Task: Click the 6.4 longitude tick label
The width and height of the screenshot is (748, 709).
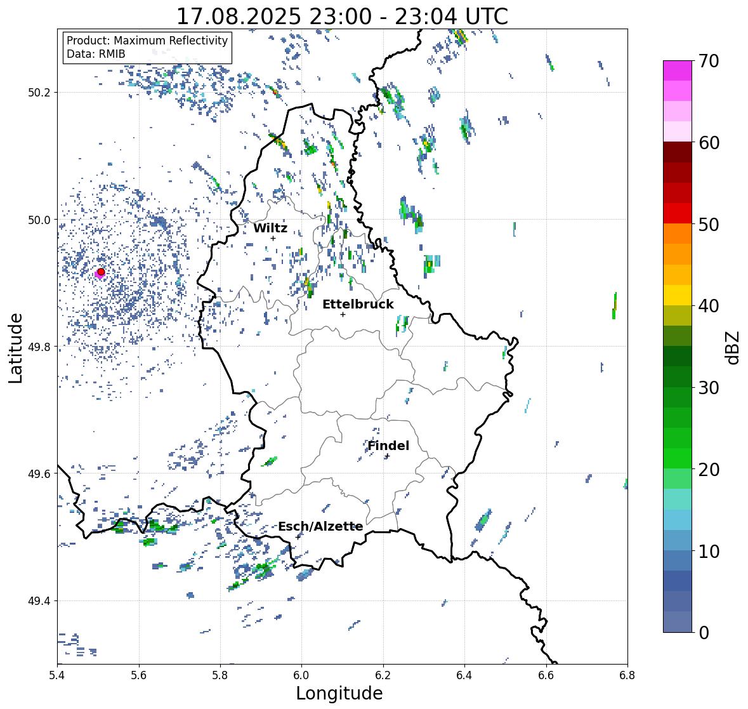Action: 464,675
